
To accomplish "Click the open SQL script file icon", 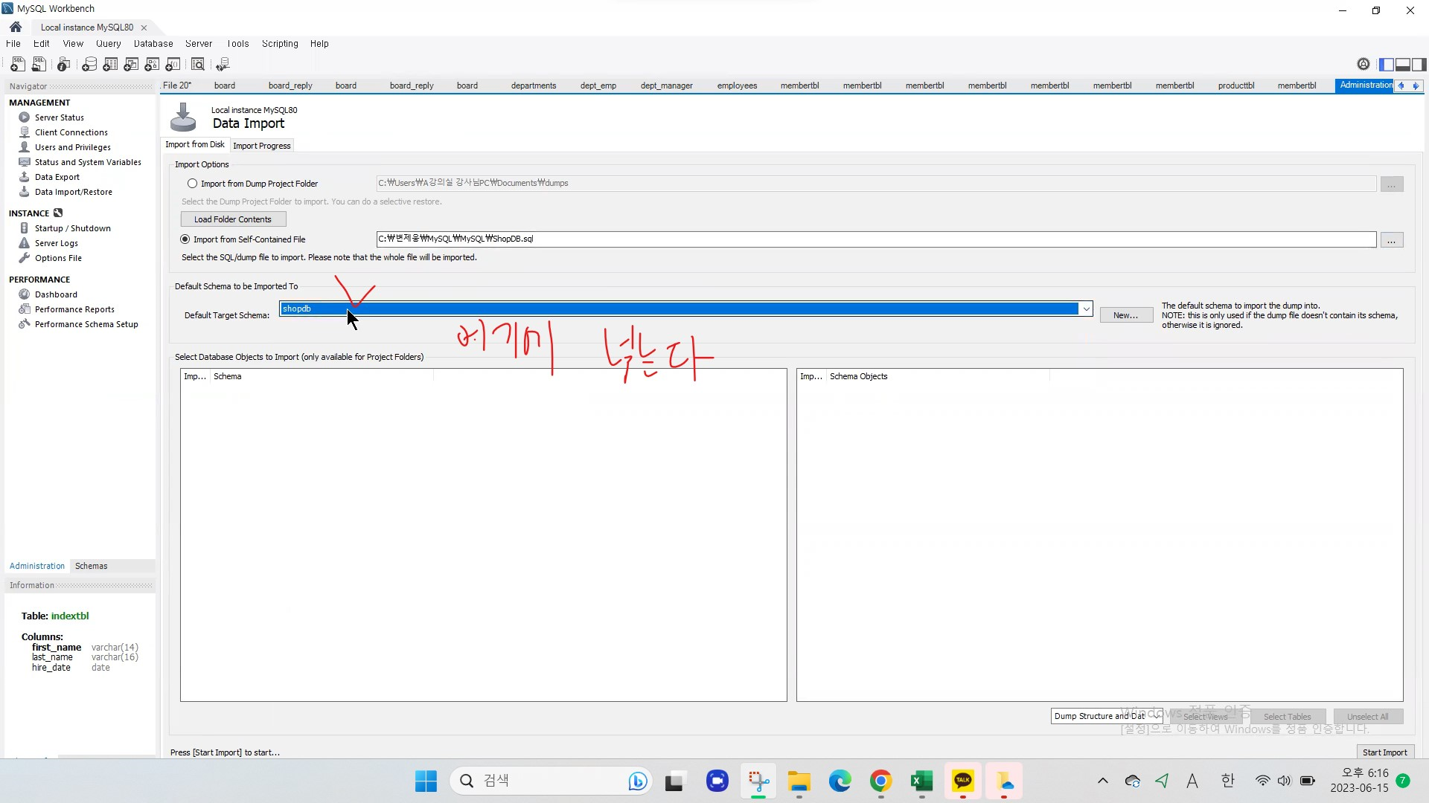I will coord(39,65).
